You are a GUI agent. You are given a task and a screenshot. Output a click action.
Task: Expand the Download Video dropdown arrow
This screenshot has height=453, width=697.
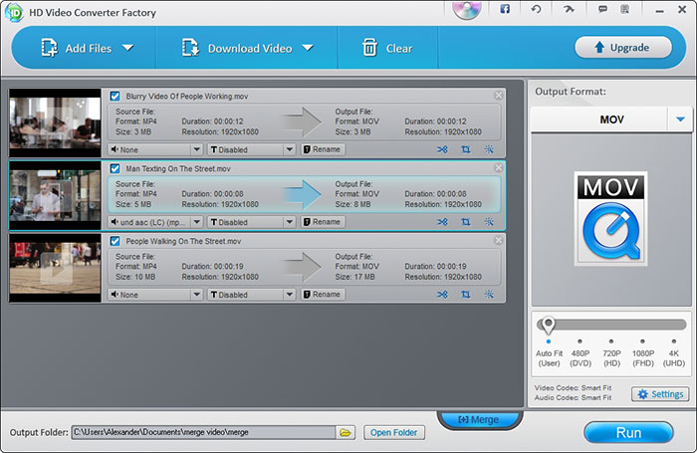coord(308,48)
